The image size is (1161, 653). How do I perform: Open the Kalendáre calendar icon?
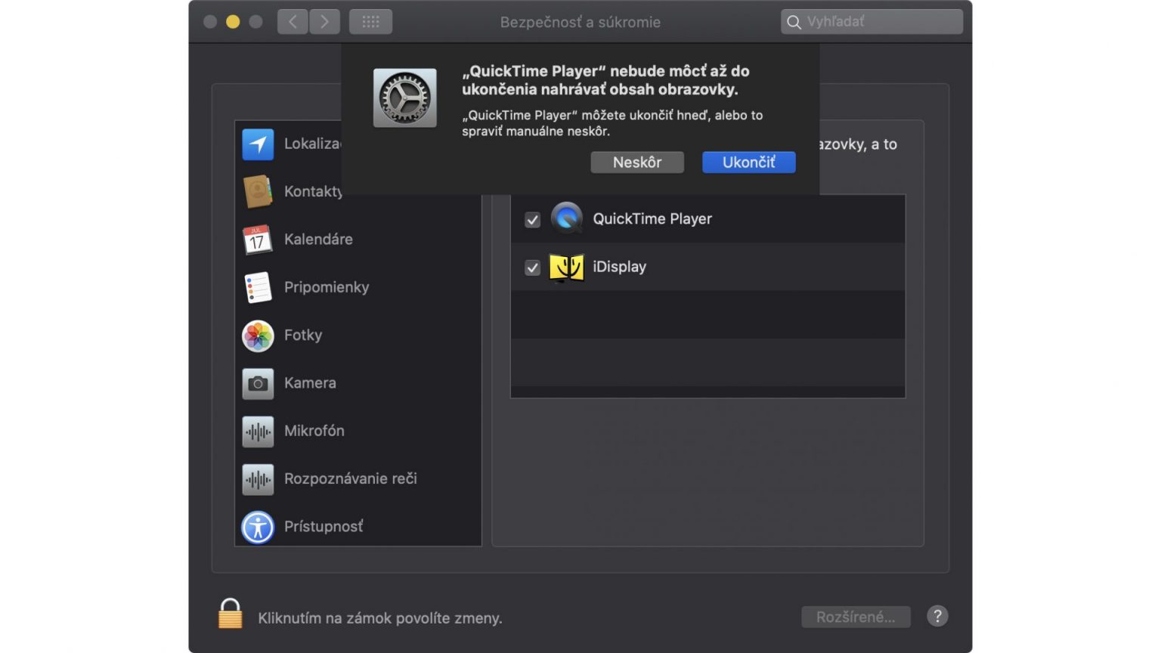click(258, 240)
